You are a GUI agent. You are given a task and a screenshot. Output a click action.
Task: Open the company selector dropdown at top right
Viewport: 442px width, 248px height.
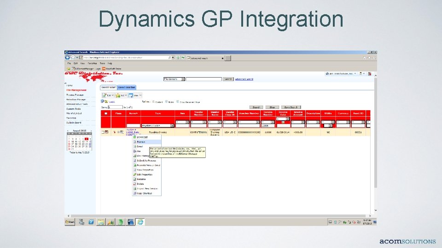[x=341, y=73]
